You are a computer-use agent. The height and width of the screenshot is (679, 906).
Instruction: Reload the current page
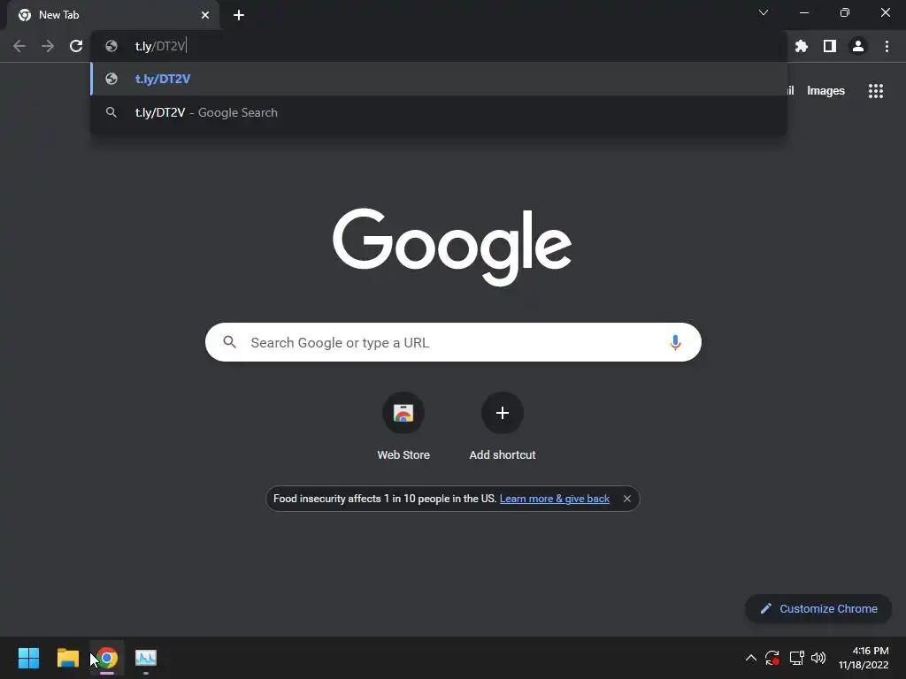pos(76,46)
